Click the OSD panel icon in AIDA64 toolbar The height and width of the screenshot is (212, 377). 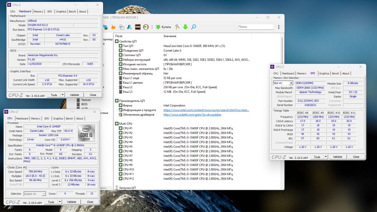(138, 27)
